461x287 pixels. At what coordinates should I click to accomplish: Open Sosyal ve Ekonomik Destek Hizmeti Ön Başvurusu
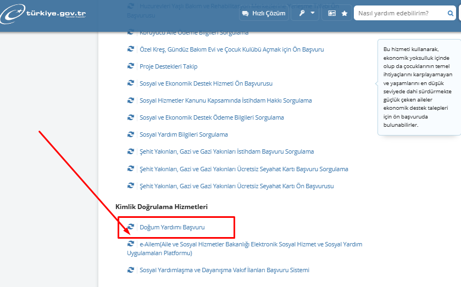click(205, 83)
